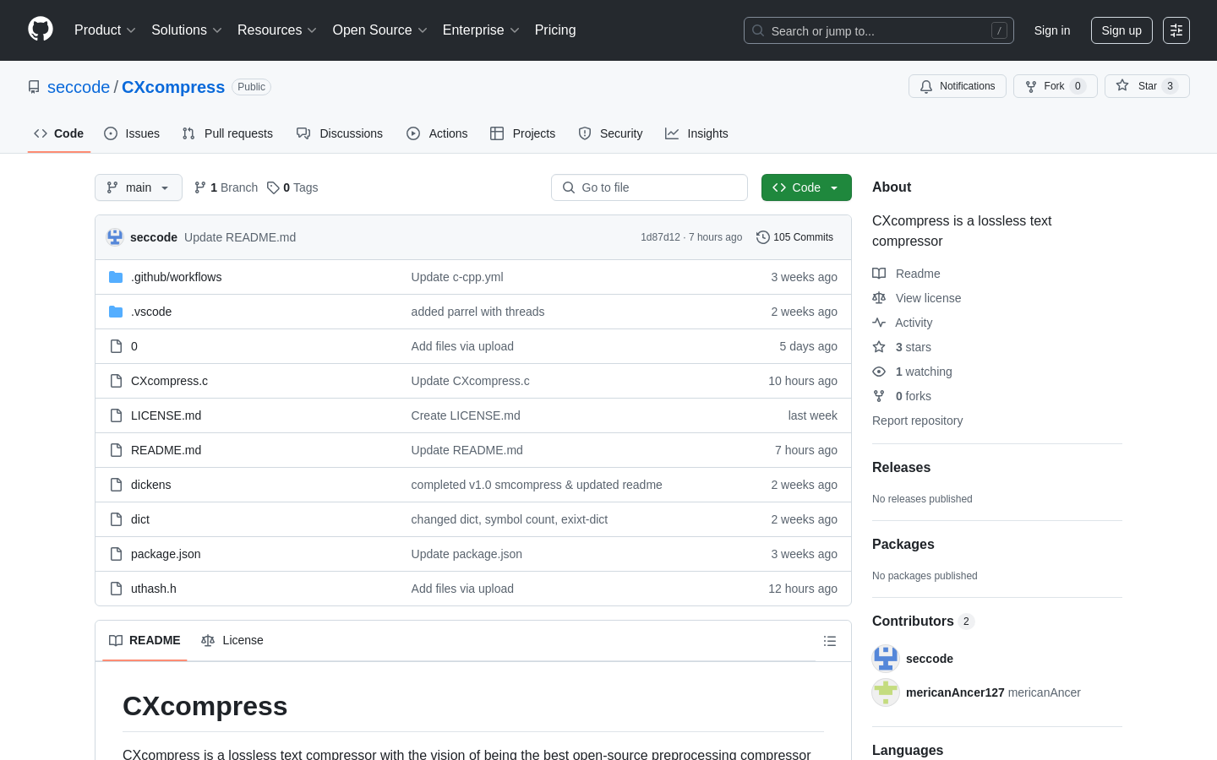
Task: Open the green Code dropdown button
Action: coord(806,187)
